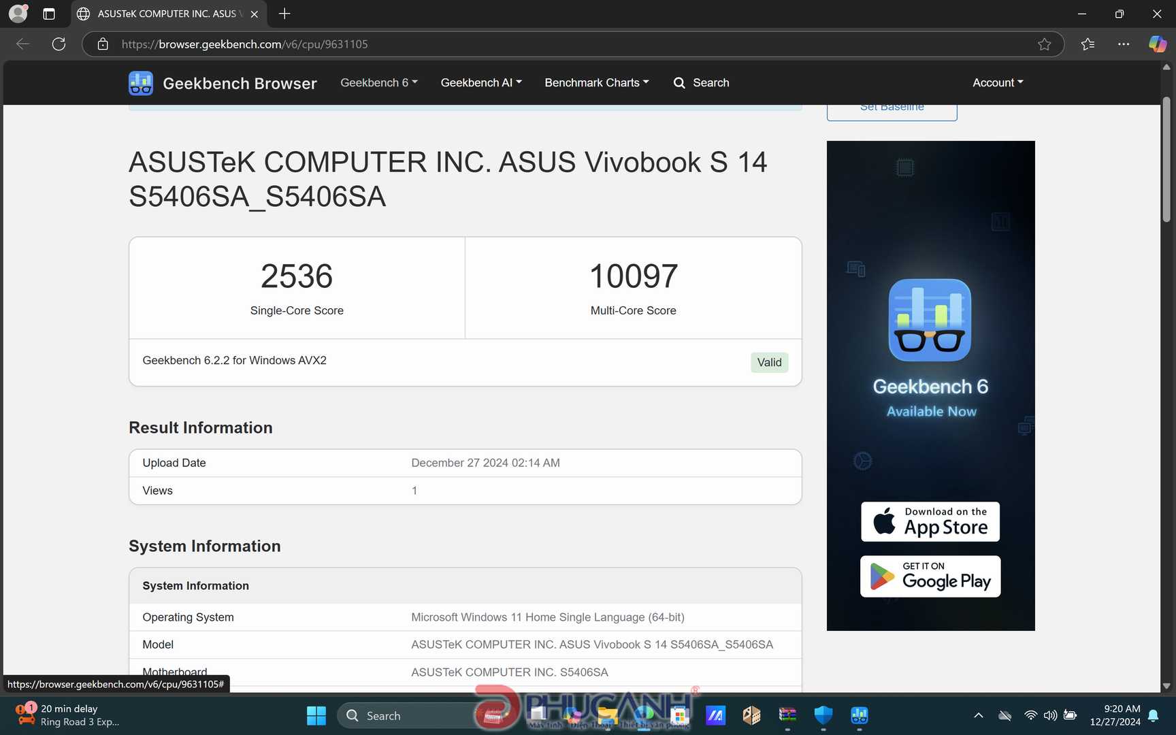1176x735 pixels.
Task: Reload the page with the refresh icon
Action: click(59, 44)
